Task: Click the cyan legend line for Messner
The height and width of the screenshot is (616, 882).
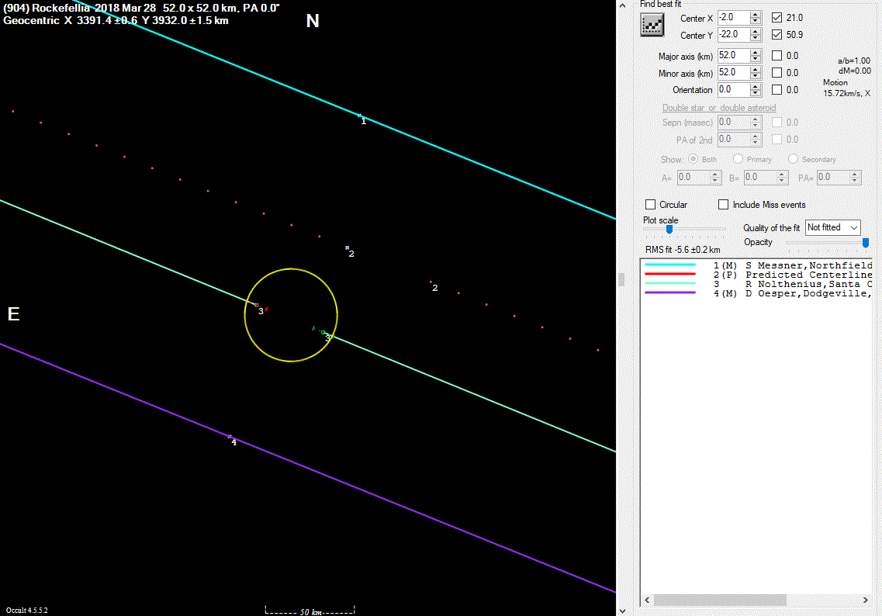Action: [670, 265]
